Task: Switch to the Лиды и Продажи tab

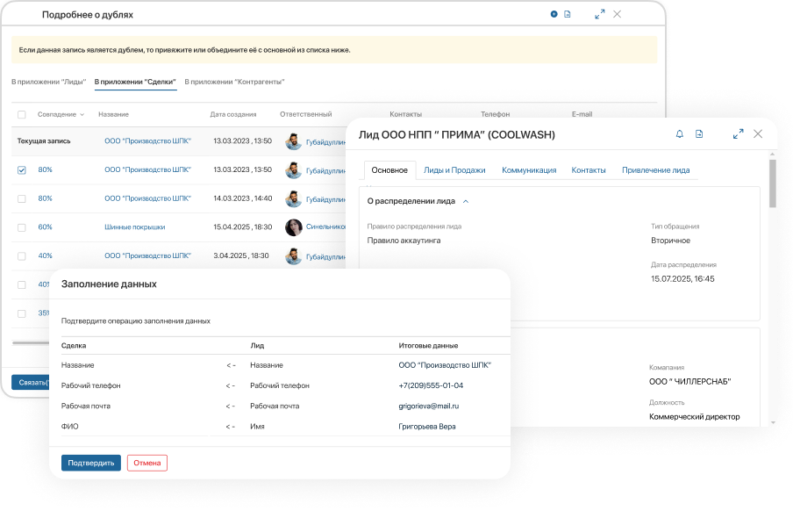Action: pos(454,170)
